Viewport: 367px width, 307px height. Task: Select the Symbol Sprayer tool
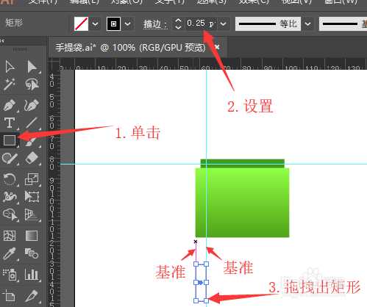click(10, 275)
